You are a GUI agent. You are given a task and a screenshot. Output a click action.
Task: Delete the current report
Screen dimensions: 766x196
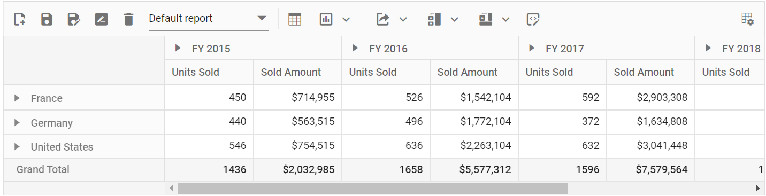pyautogui.click(x=128, y=19)
